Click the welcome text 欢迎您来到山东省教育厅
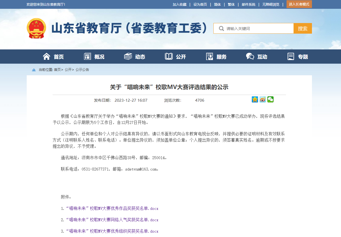 pyautogui.click(x=45, y=4)
